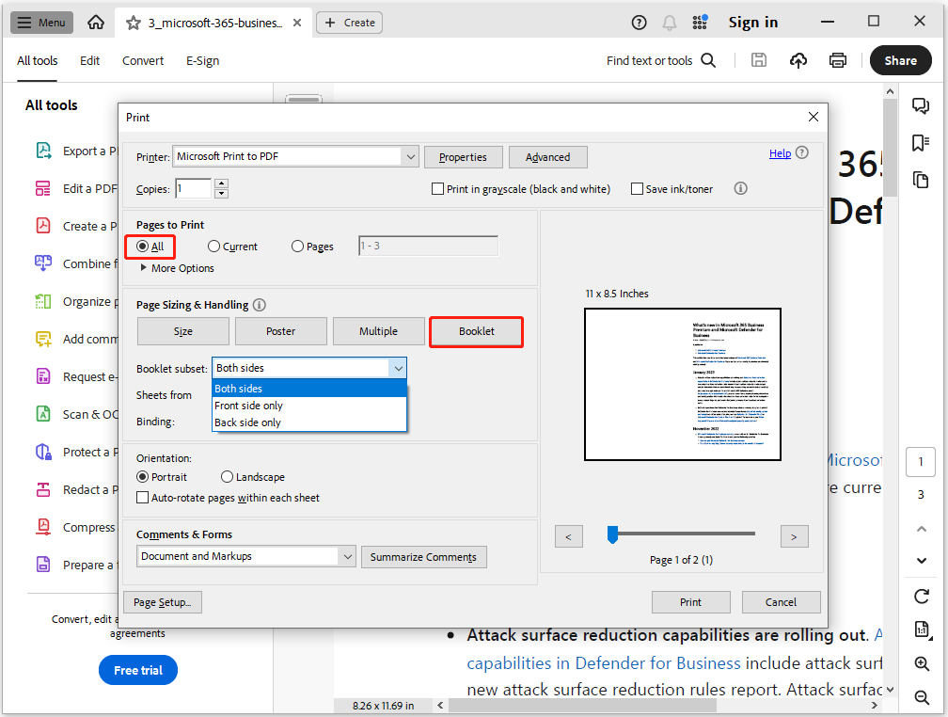Image resolution: width=948 pixels, height=717 pixels.
Task: Click the Help link in the Print dialog
Action: point(780,153)
